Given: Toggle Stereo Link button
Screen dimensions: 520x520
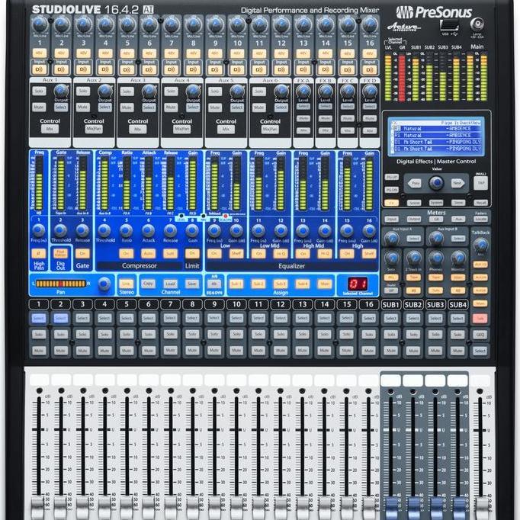Looking at the screenshot, I should click(x=126, y=284).
